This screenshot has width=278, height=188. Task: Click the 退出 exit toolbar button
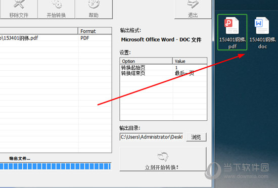[x=193, y=9]
